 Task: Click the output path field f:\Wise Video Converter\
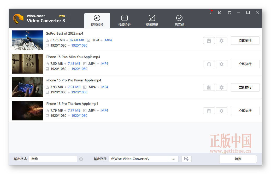[x=139, y=159]
